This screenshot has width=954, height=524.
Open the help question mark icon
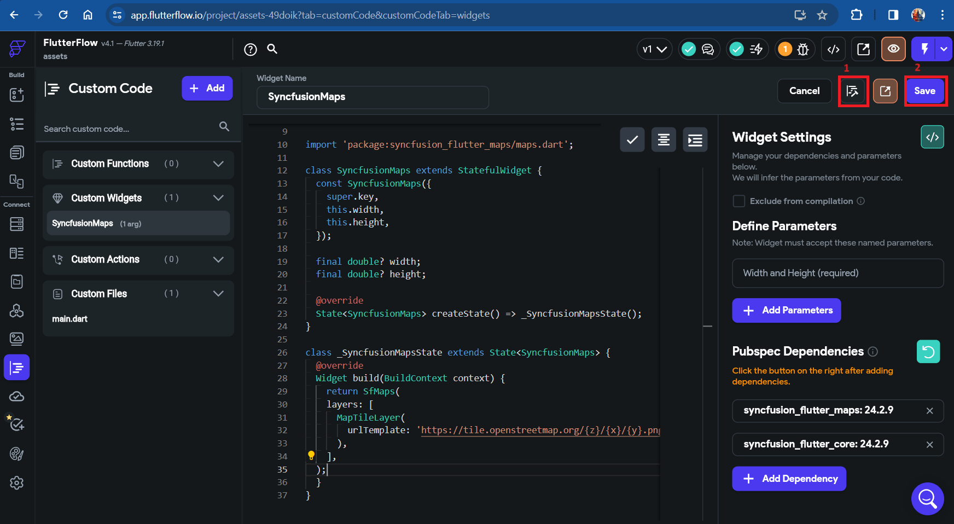(x=251, y=50)
